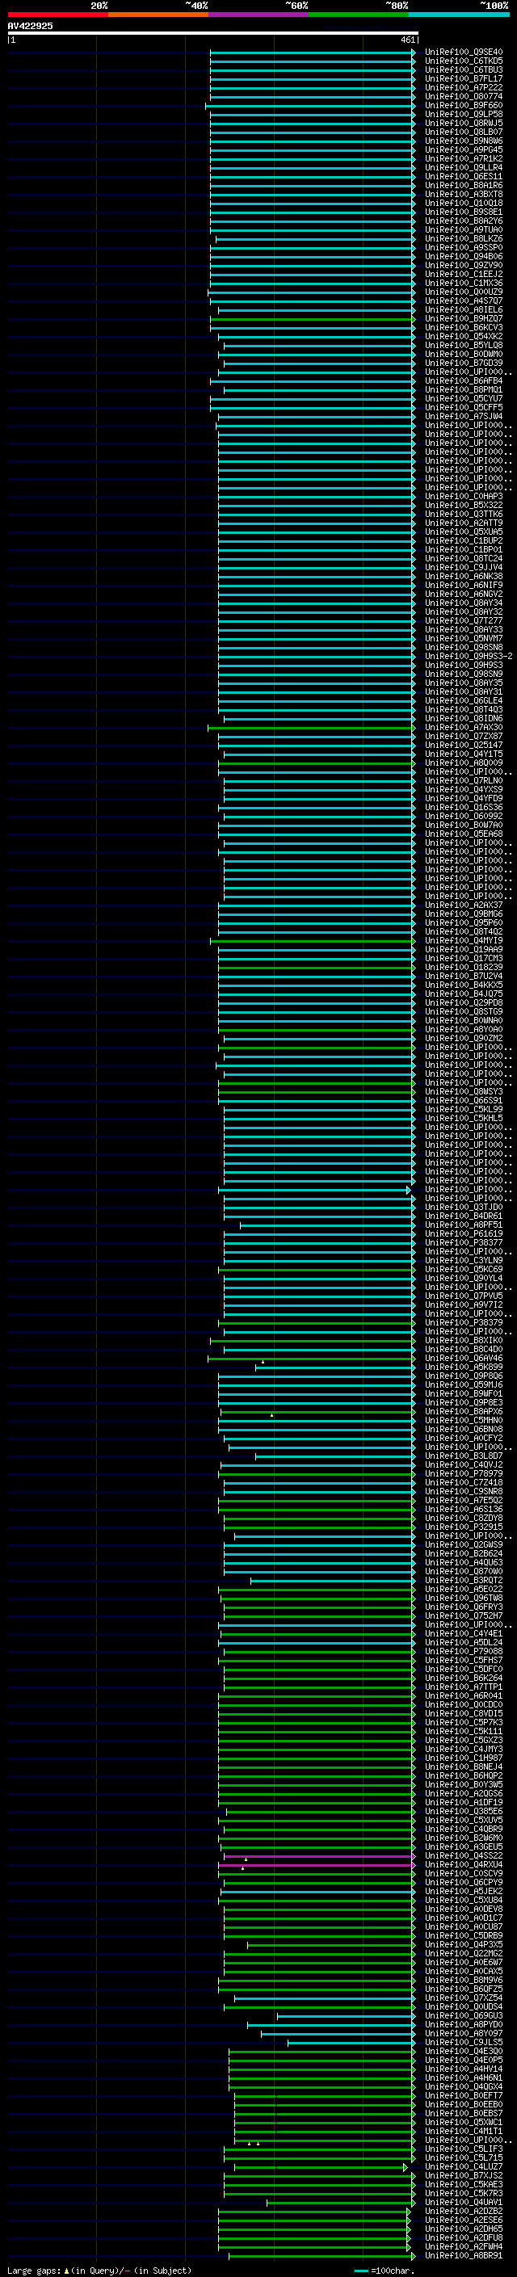
Task: Open hit UniRef100_Q5XWC1
Action: click(463, 2122)
